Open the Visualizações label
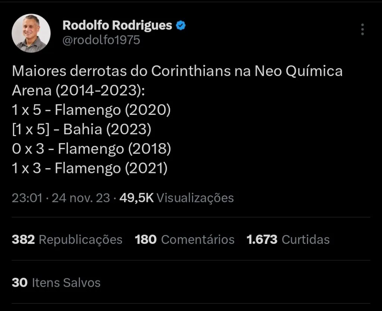The width and height of the screenshot is (382, 311). 195,198
